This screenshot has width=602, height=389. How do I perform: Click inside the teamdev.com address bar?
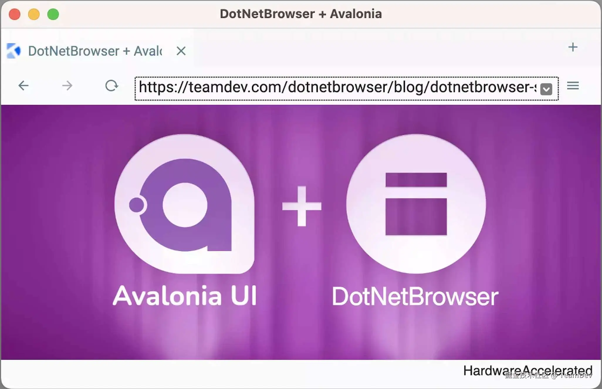point(323,87)
